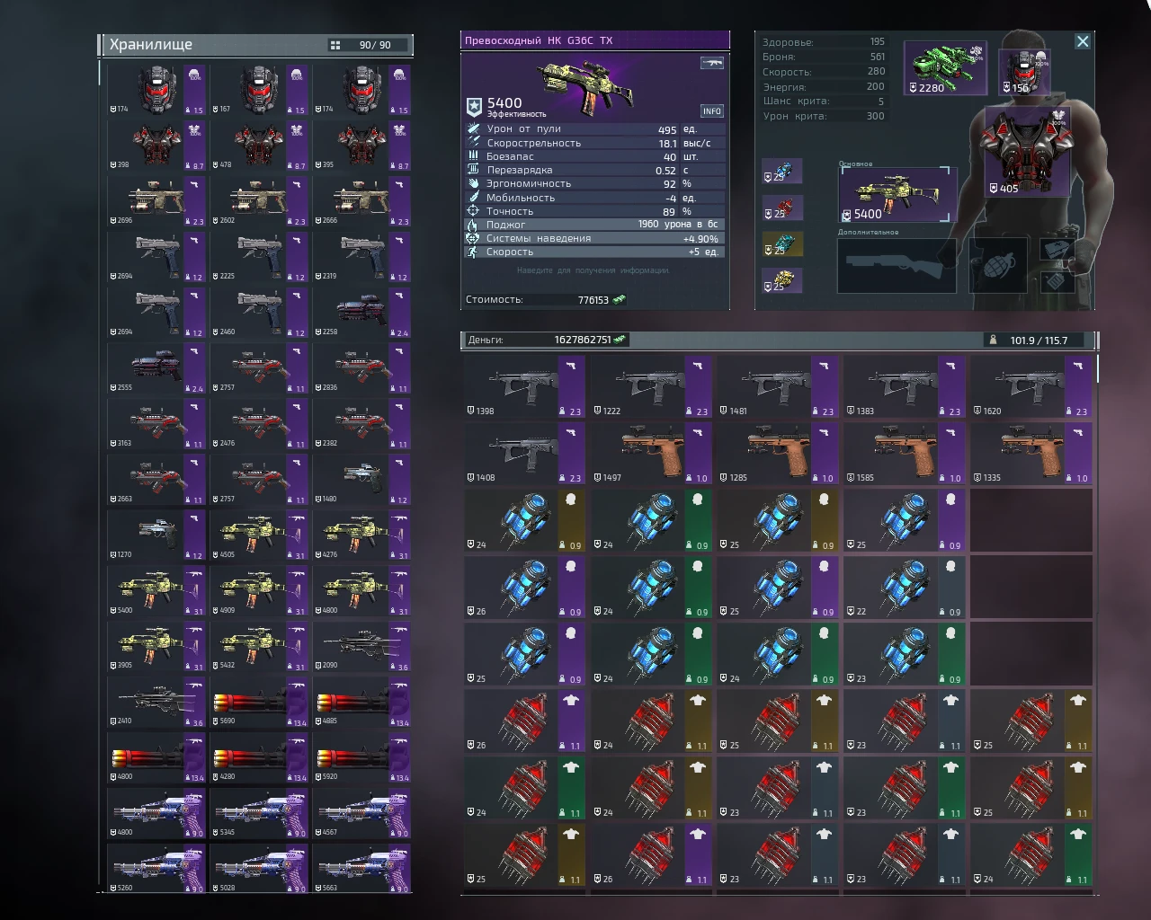The height and width of the screenshot is (920, 1151).
Task: Close the character equipment panel
Action: [1083, 41]
